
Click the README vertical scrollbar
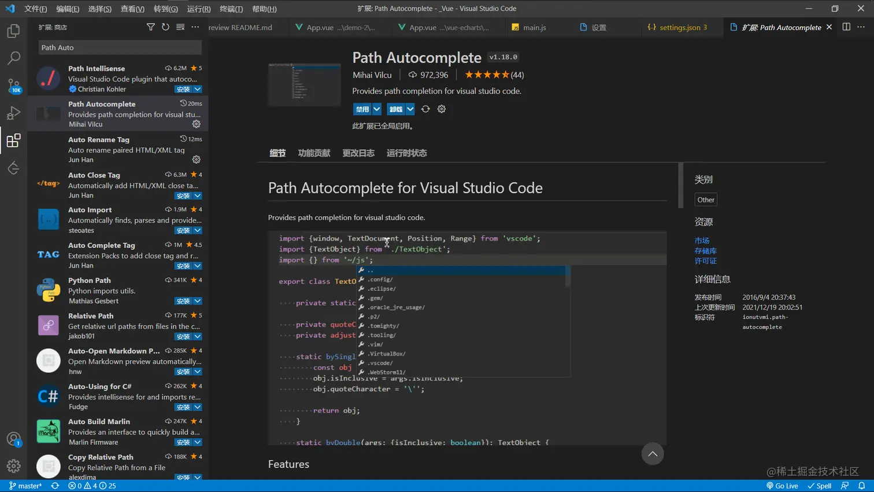[680, 185]
